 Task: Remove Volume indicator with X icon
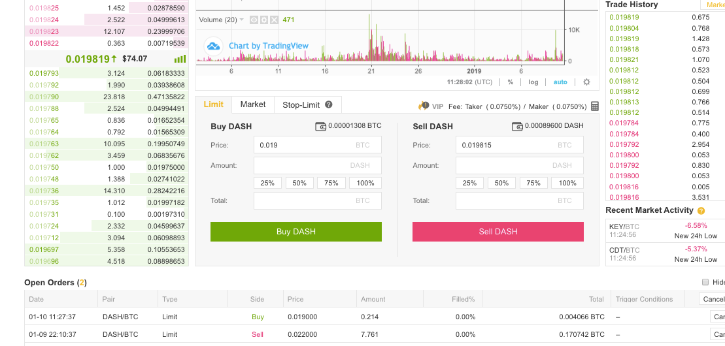[x=274, y=20]
